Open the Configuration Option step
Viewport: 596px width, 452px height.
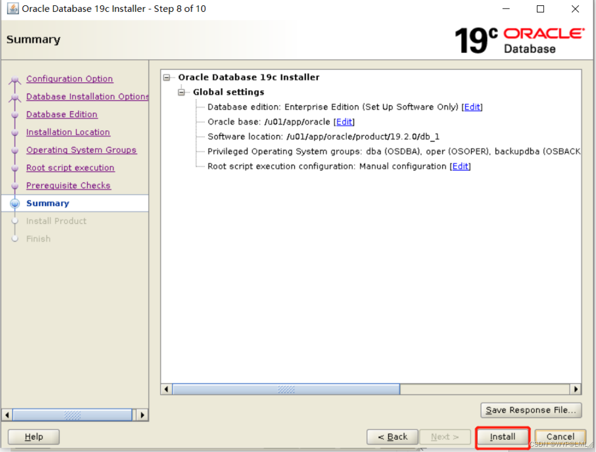pyautogui.click(x=69, y=79)
